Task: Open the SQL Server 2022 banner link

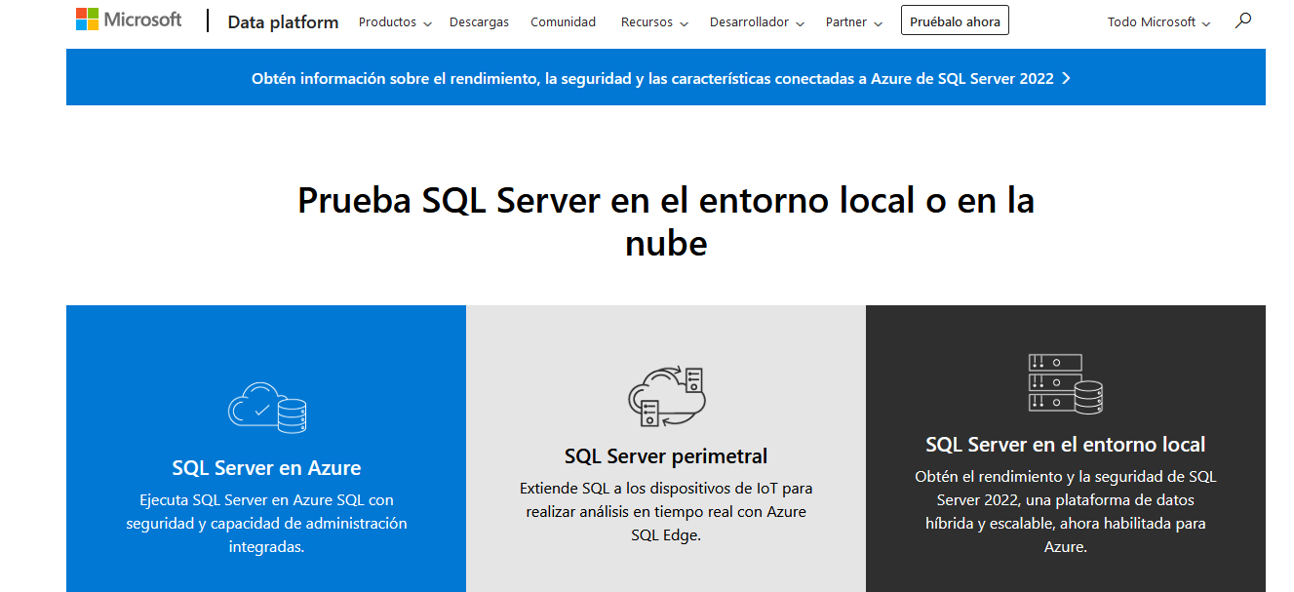Action: tap(661, 79)
